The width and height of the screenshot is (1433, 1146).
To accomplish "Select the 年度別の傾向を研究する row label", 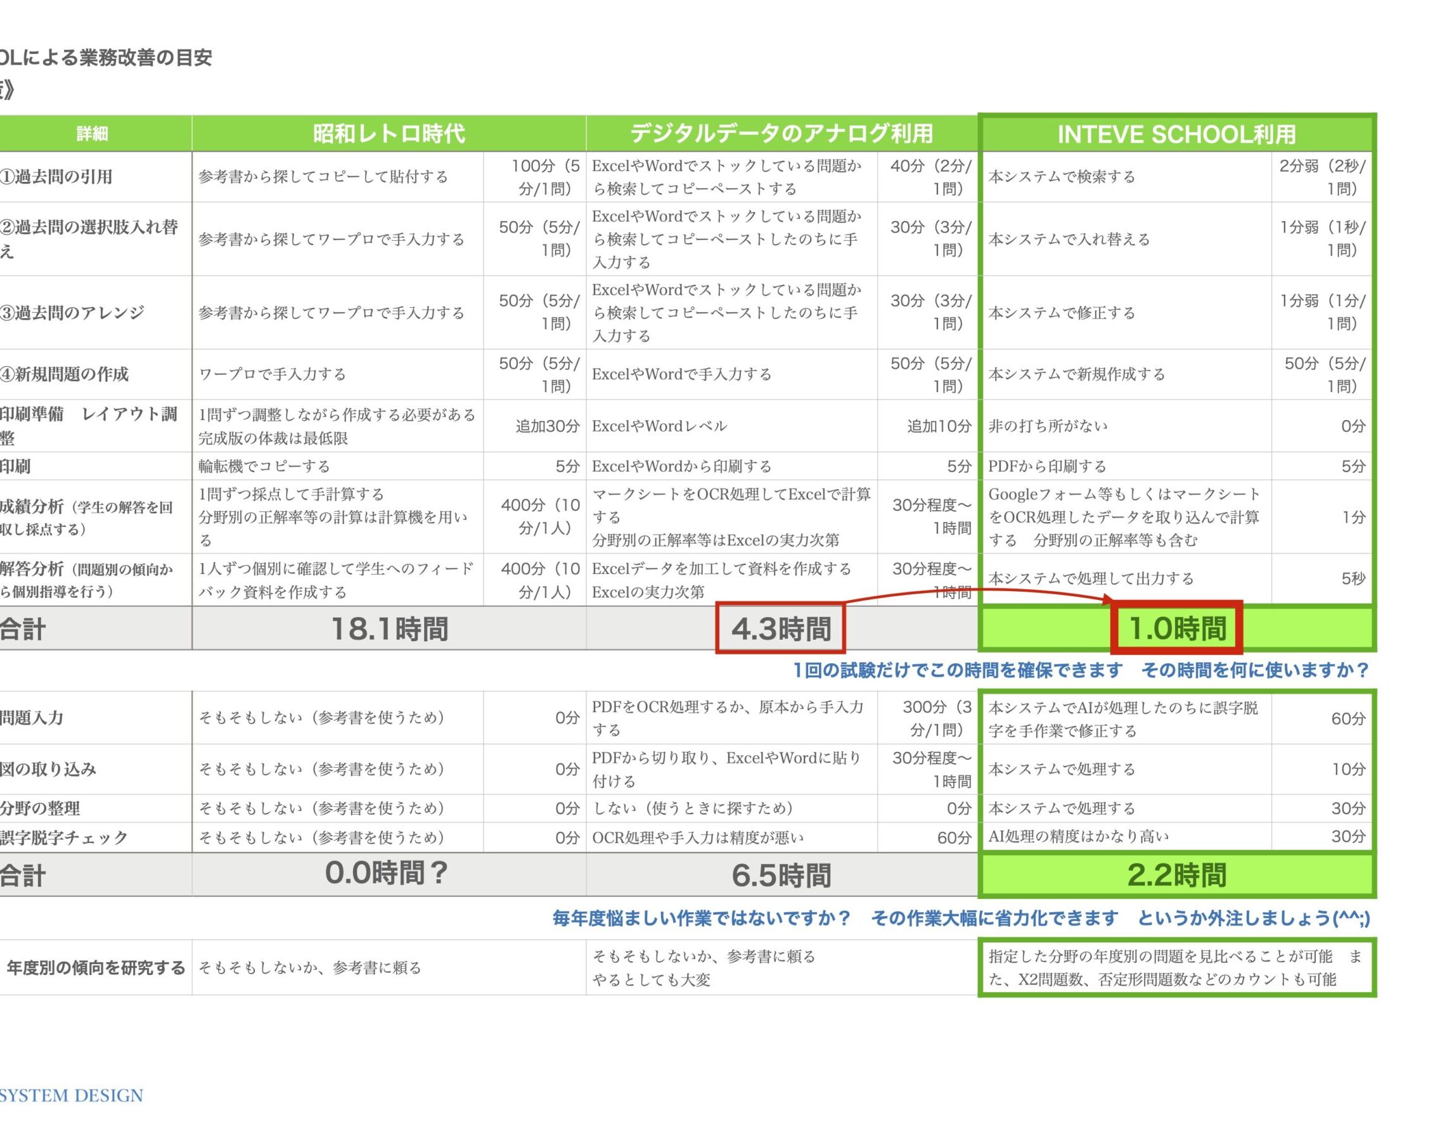I will click(x=96, y=967).
